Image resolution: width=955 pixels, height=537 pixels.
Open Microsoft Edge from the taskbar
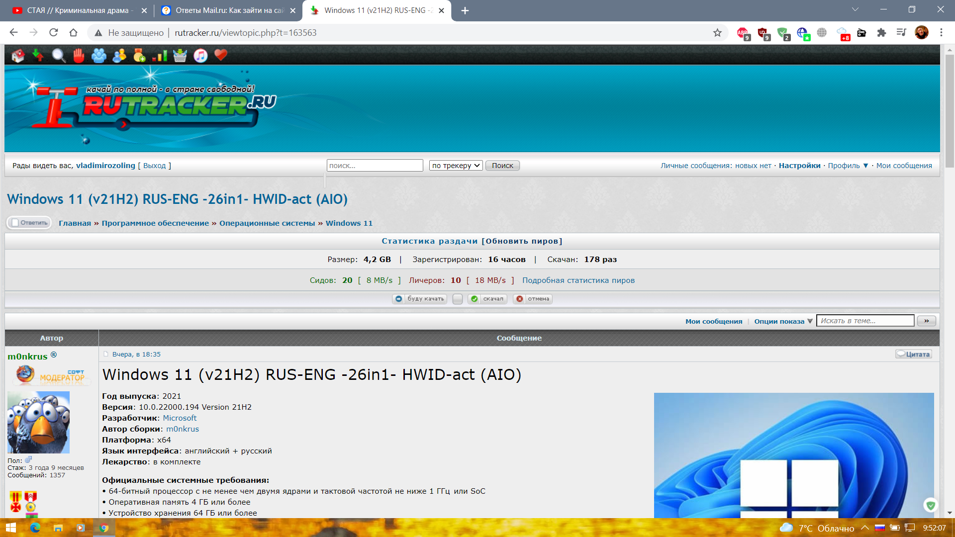point(35,528)
